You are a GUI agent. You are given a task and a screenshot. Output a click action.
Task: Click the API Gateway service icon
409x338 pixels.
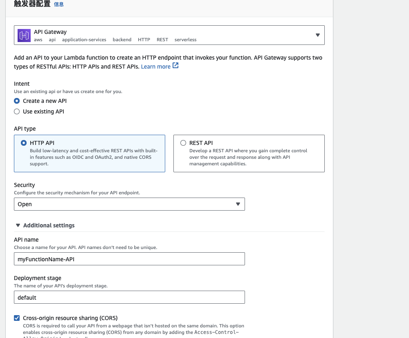(x=24, y=36)
